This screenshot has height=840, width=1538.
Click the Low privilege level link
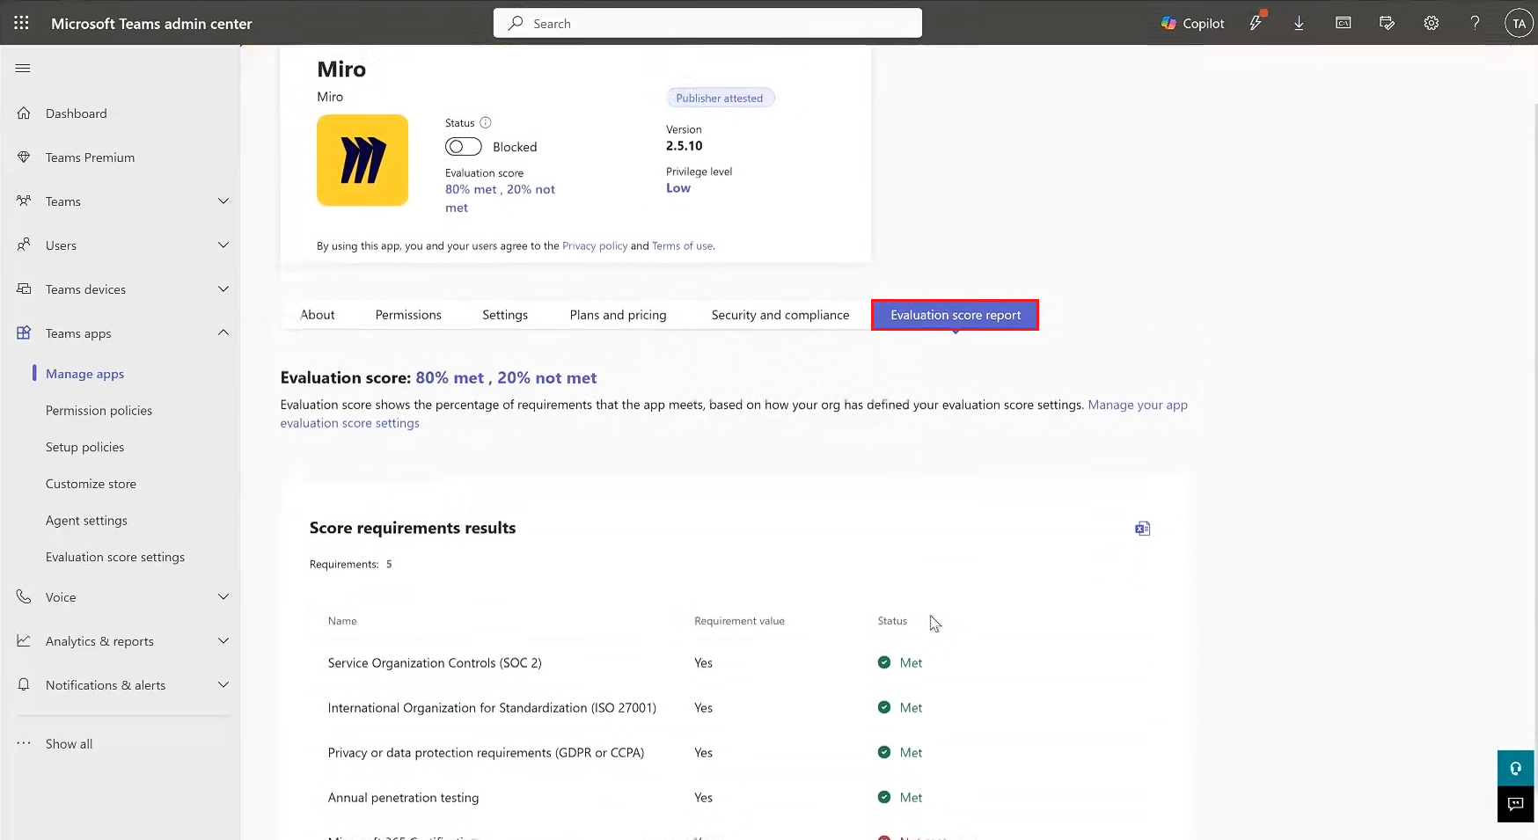[678, 188]
